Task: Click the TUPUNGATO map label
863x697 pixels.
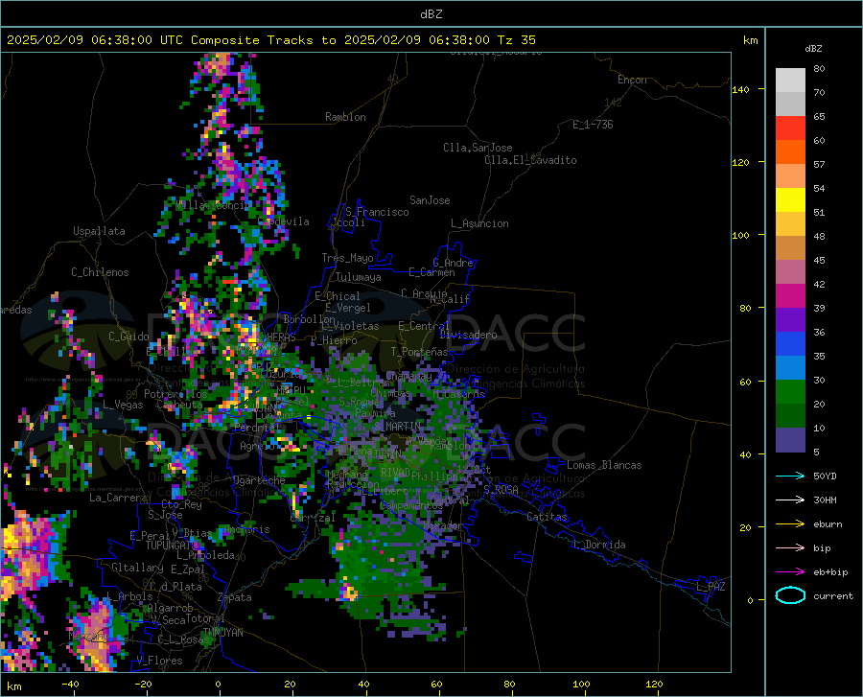Action: point(172,546)
